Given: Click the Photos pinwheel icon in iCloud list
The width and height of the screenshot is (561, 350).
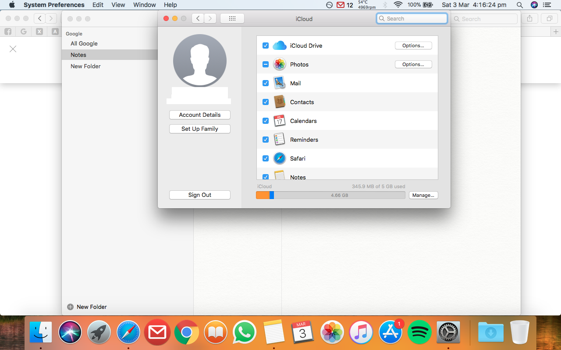Looking at the screenshot, I should point(280,64).
